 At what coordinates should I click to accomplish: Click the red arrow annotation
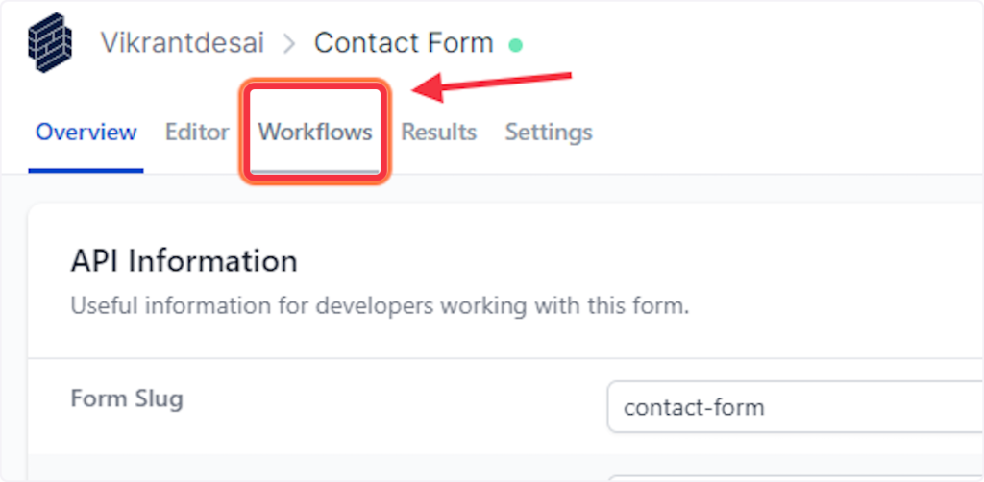click(492, 84)
